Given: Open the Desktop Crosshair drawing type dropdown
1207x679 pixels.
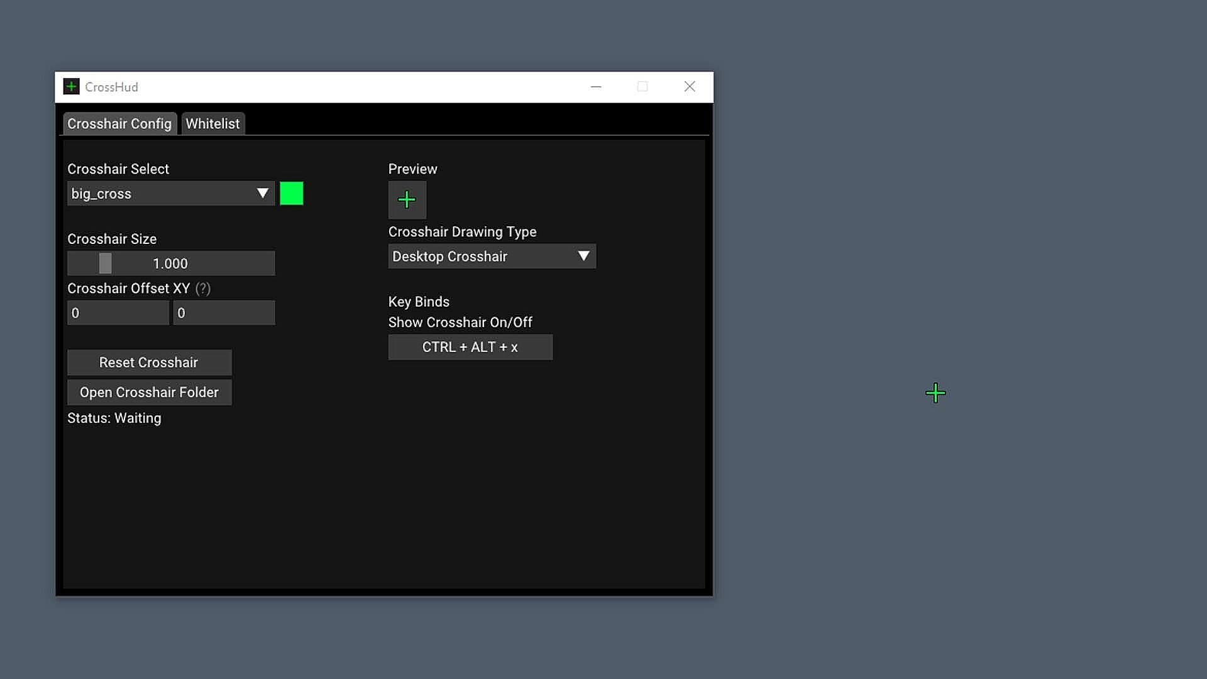Looking at the screenshot, I should point(484,257).
